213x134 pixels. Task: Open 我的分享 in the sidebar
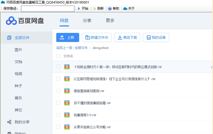(x=22, y=122)
